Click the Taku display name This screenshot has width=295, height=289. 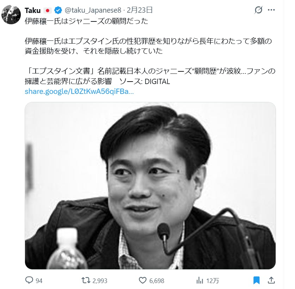click(x=32, y=10)
